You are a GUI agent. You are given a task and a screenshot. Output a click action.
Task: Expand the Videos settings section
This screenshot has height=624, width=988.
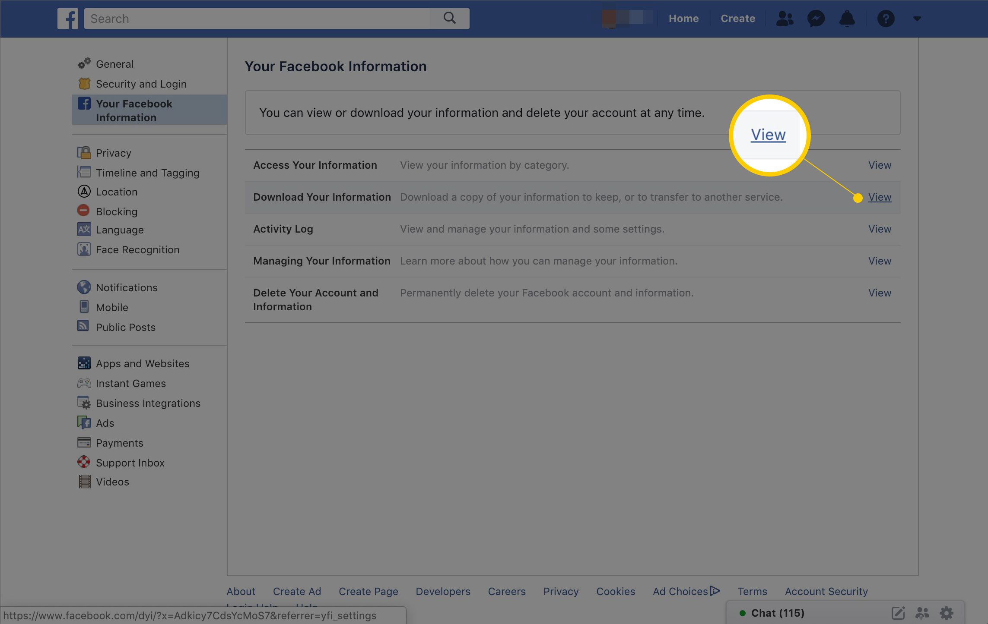(113, 482)
